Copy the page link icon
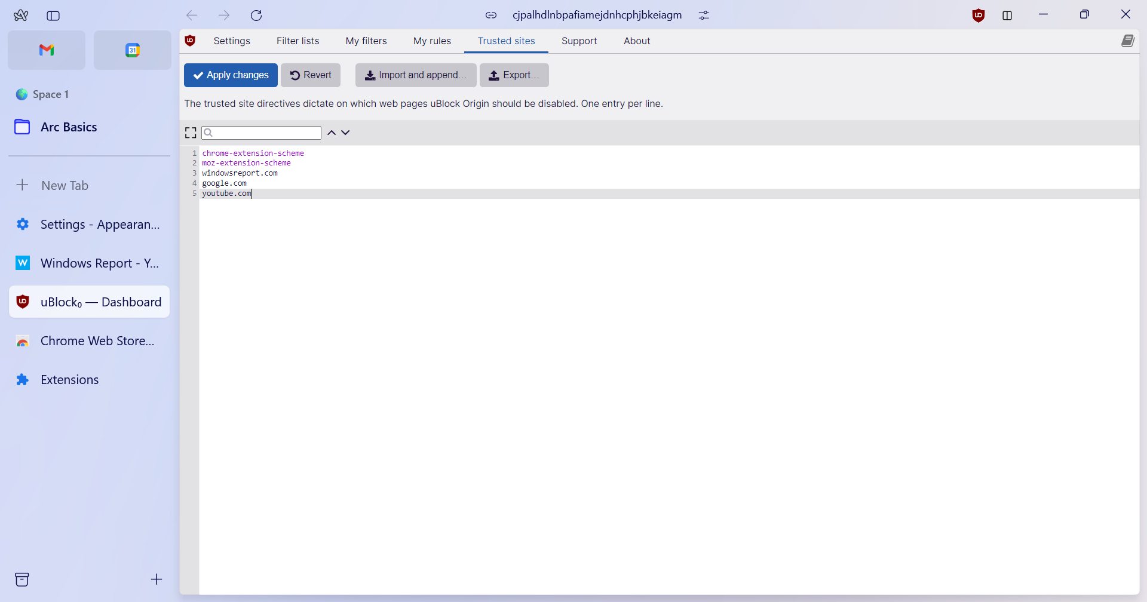1147x602 pixels. point(491,15)
